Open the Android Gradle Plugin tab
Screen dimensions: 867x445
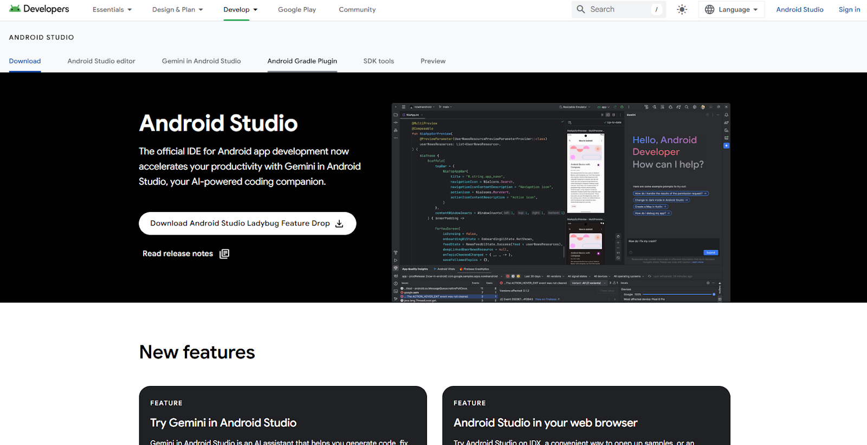tap(302, 61)
